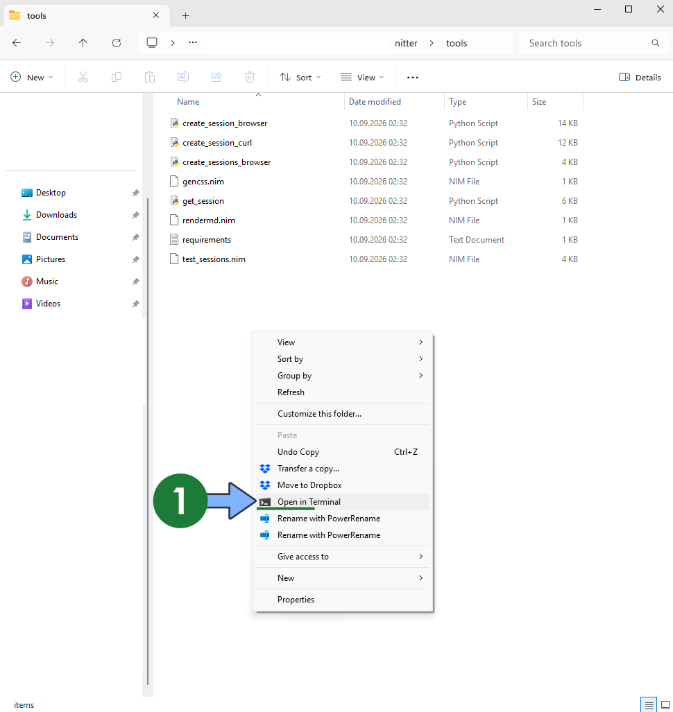Image resolution: width=673 pixels, height=712 pixels.
Task: Sort by the Size column header
Action: (x=539, y=102)
